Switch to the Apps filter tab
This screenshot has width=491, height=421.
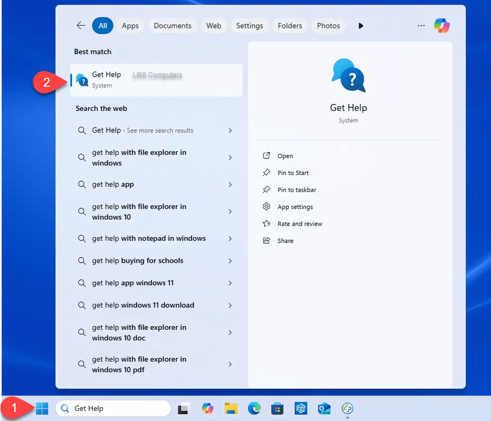pyautogui.click(x=130, y=26)
